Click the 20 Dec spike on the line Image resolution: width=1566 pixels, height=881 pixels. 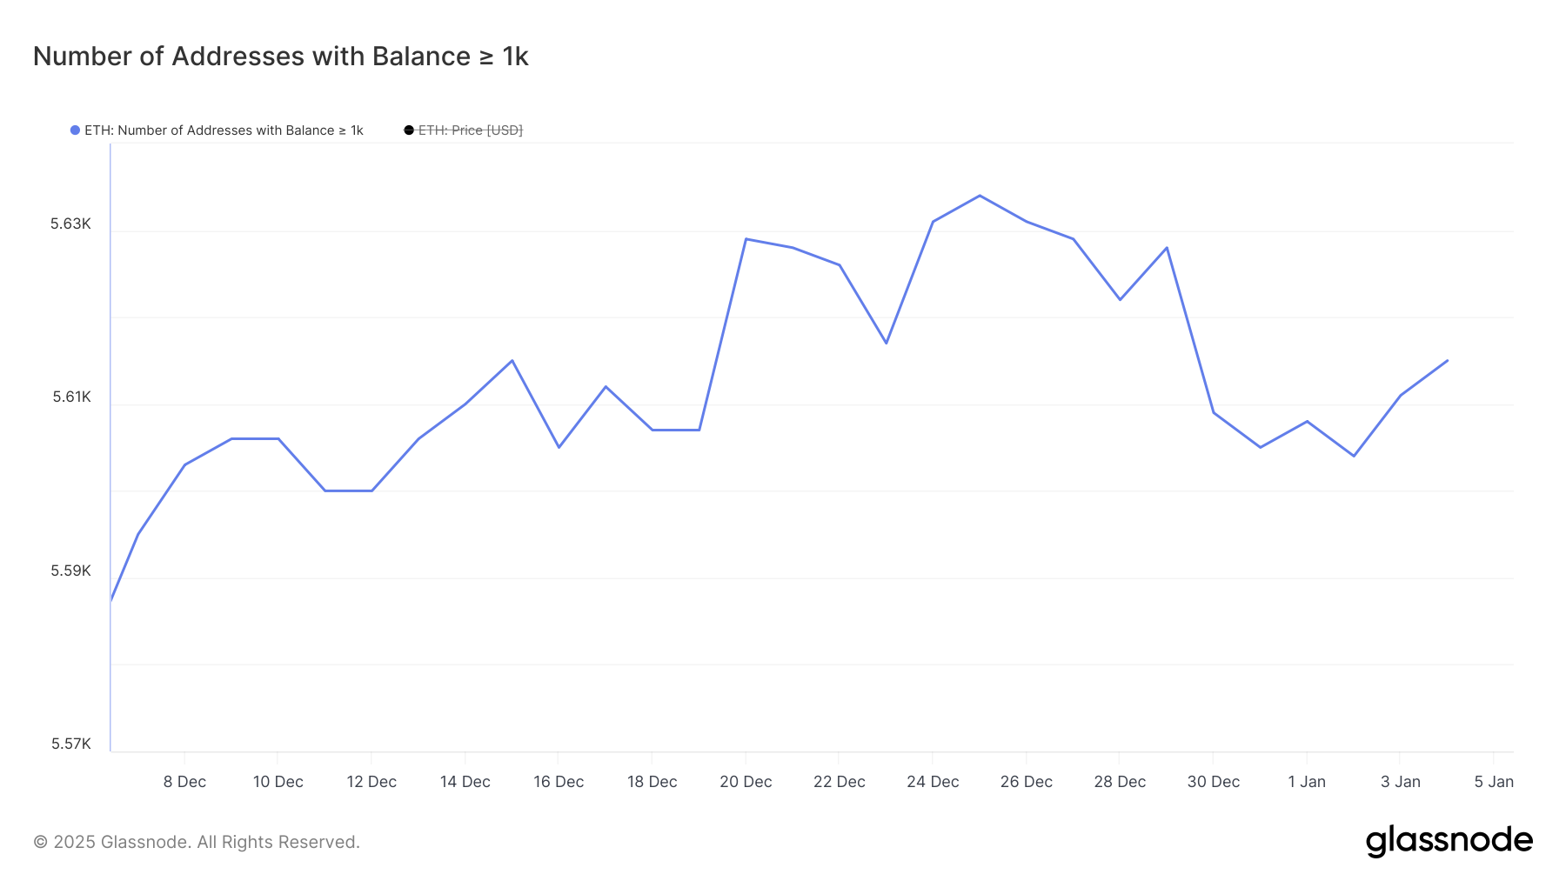746,238
